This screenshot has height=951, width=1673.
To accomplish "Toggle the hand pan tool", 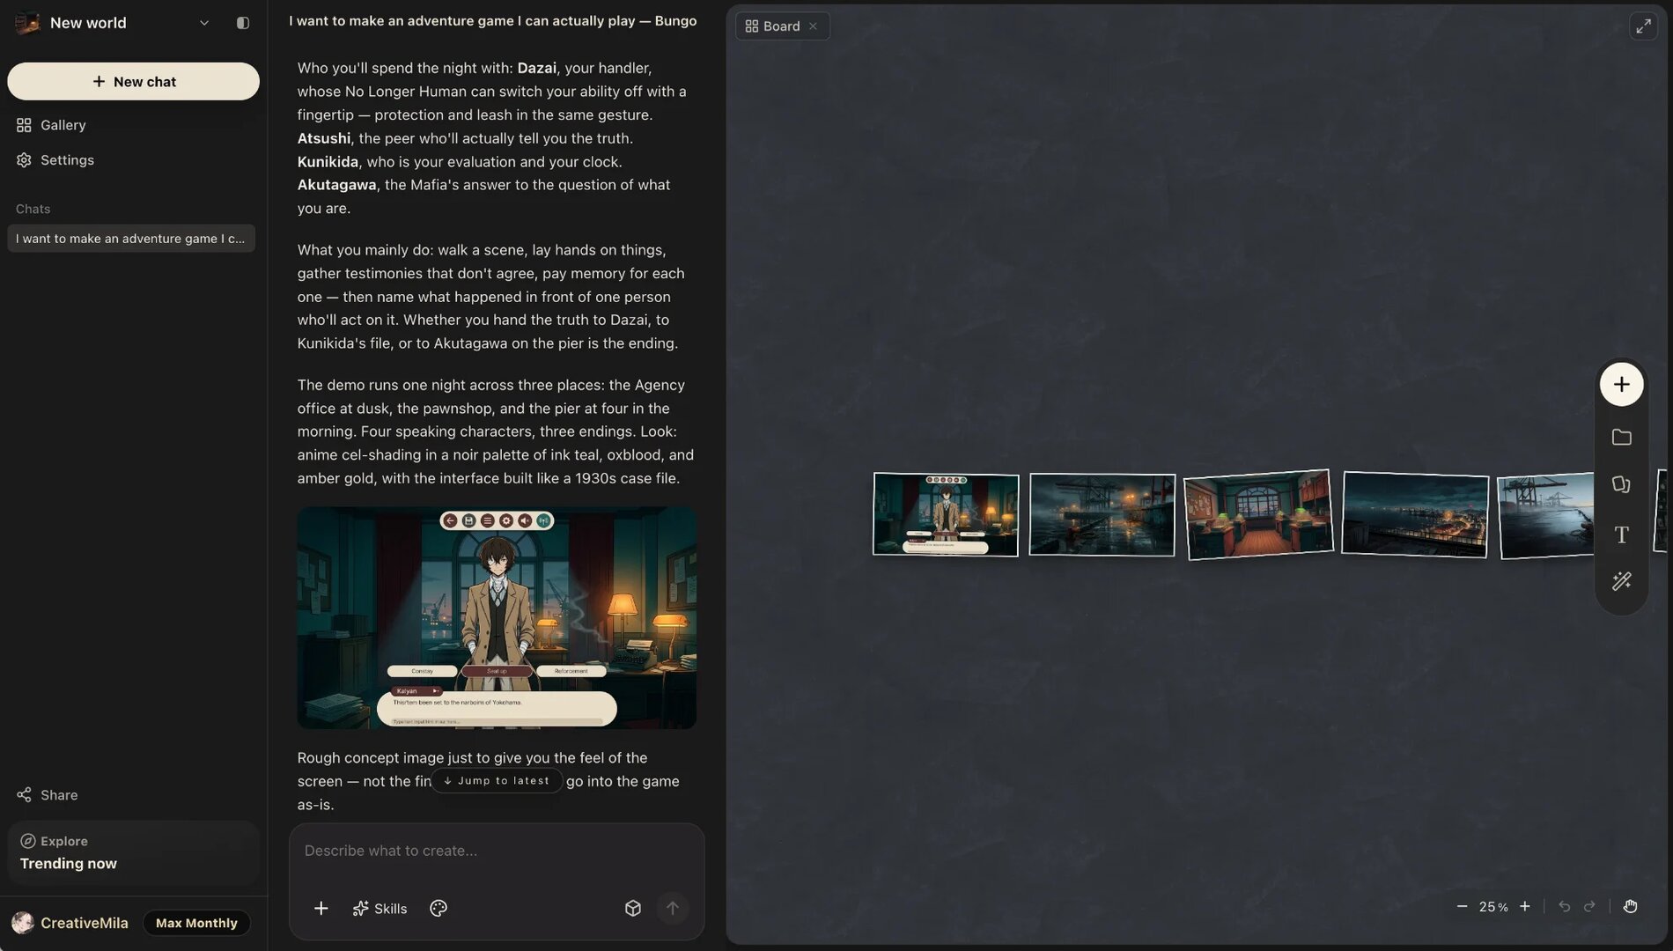I will tap(1631, 906).
